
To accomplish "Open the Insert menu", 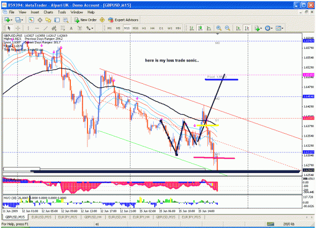I will click(35, 12).
